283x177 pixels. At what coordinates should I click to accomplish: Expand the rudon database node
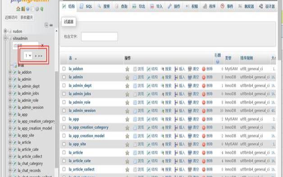5,31
